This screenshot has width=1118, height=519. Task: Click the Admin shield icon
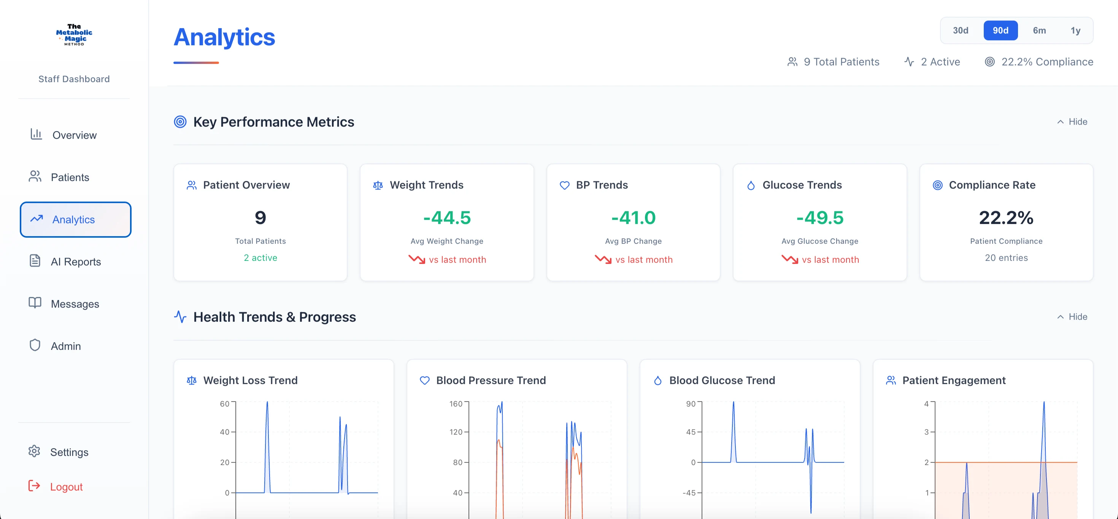35,345
